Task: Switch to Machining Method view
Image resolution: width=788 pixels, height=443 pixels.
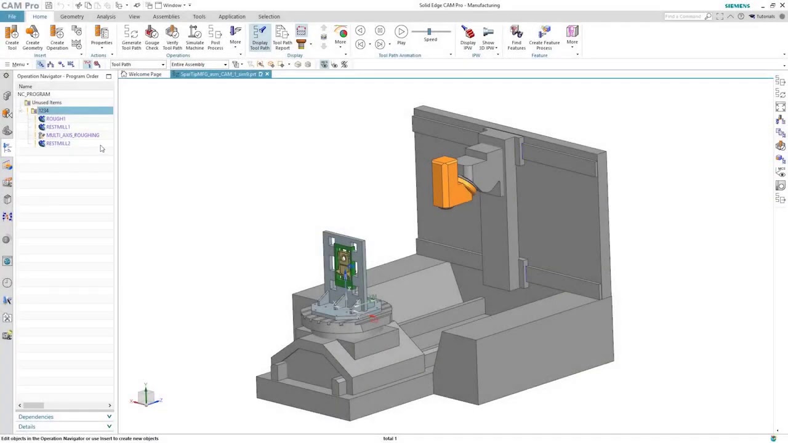Action: pos(71,64)
